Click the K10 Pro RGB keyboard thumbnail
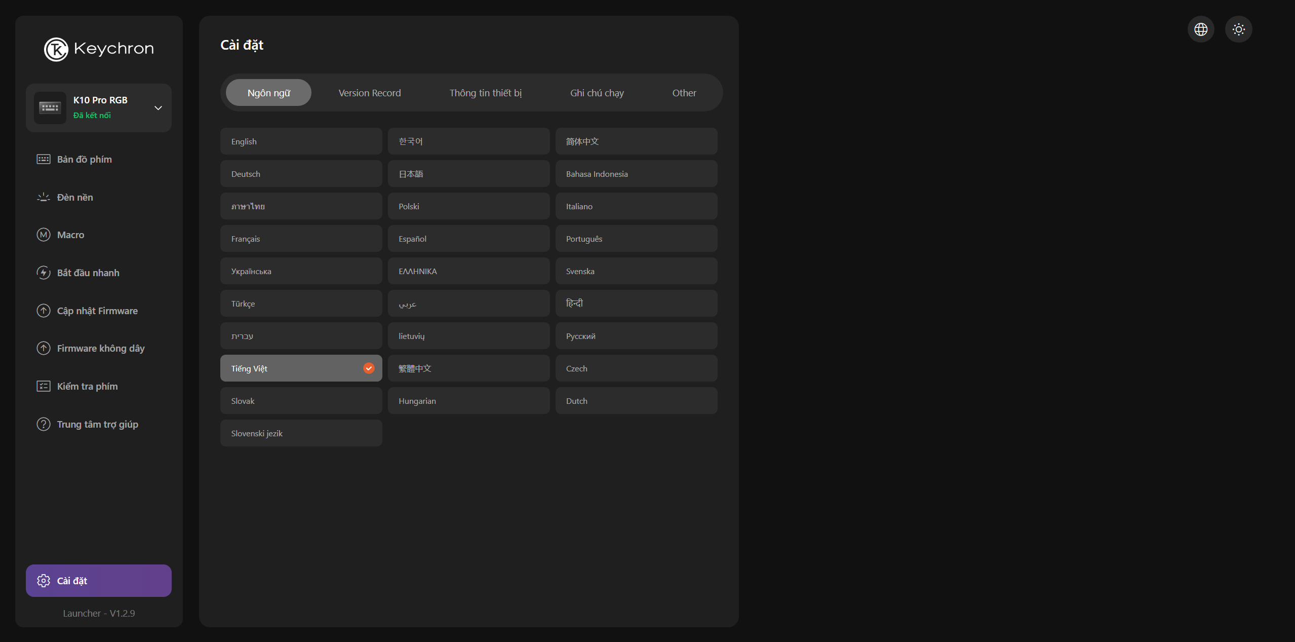Screen dimensions: 1295x642 (x=50, y=108)
